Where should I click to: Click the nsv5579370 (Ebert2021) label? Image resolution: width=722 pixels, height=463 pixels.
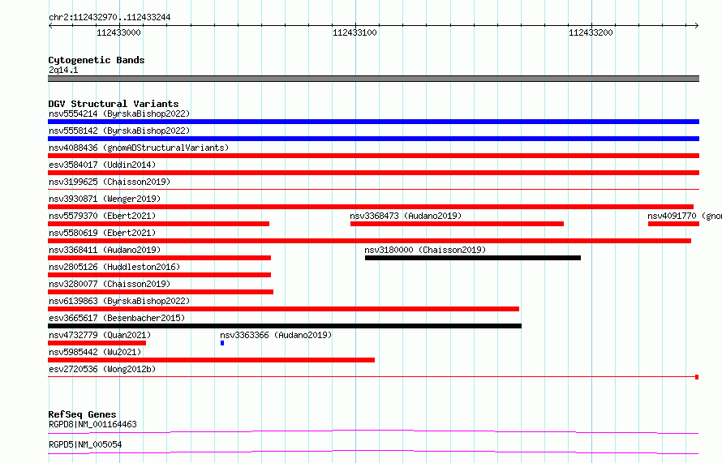[102, 216]
